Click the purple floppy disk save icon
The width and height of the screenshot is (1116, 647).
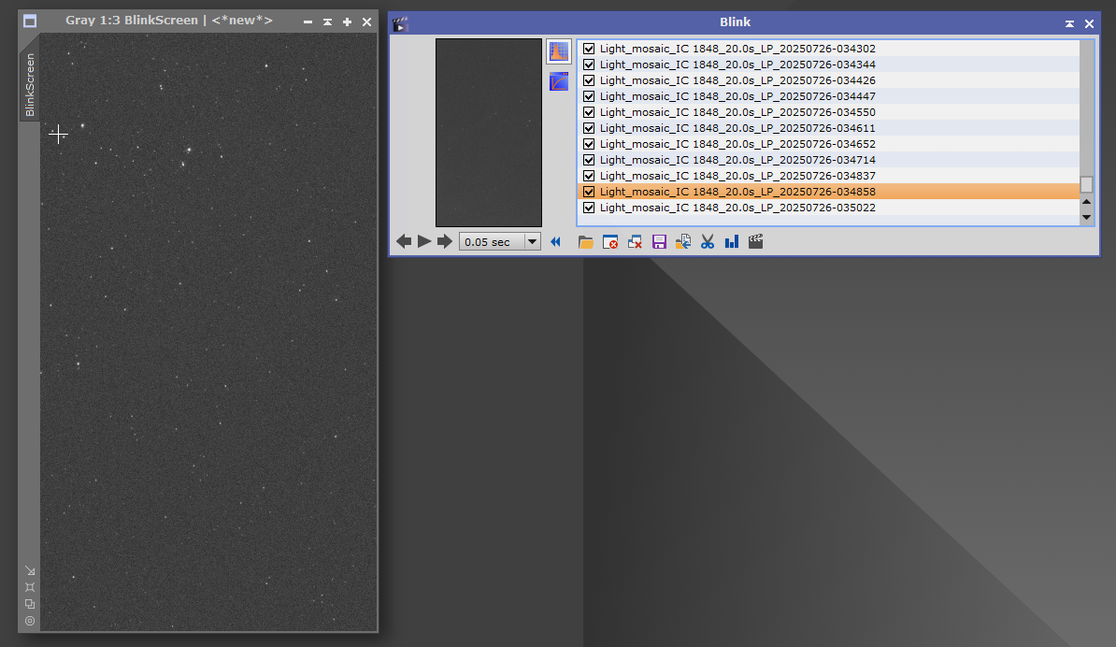pos(659,242)
